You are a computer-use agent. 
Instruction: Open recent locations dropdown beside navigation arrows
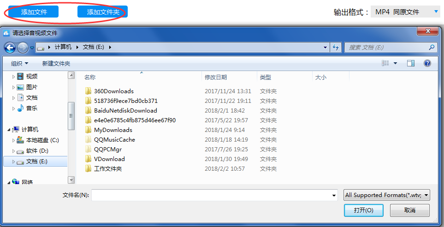pyautogui.click(x=32, y=48)
